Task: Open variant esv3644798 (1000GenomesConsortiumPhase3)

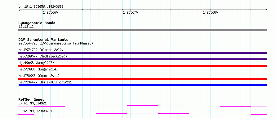Action: [x=56, y=43]
